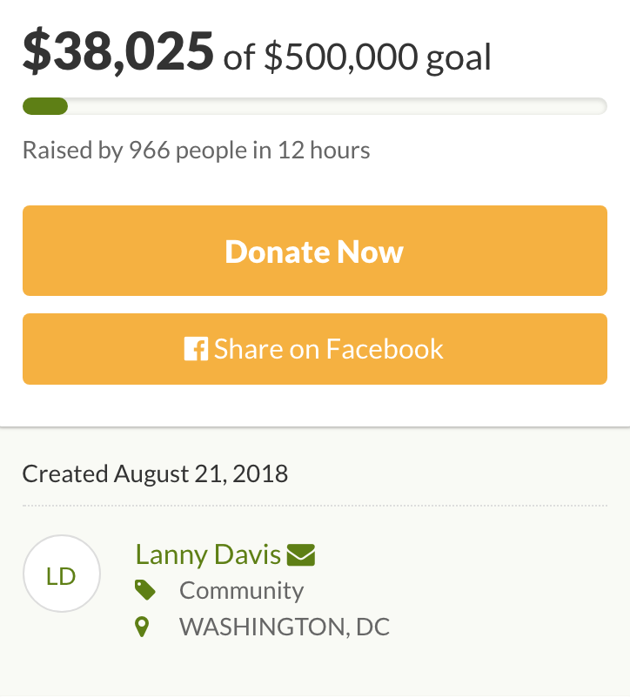630x698 pixels.
Task: Click the green filled portion of progress bar
Action: [x=45, y=106]
